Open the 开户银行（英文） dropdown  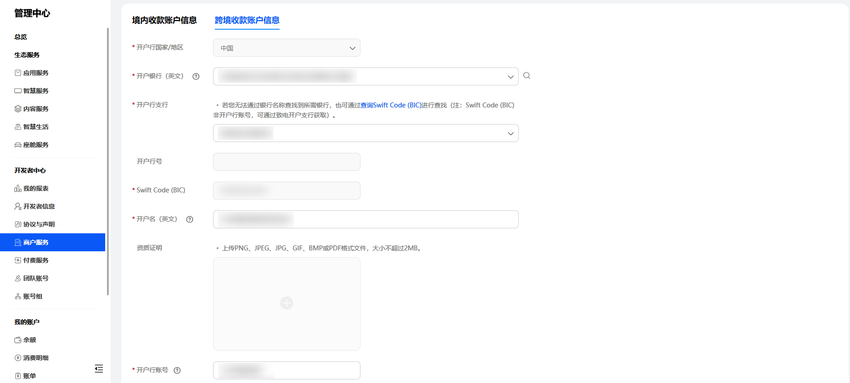click(x=366, y=76)
